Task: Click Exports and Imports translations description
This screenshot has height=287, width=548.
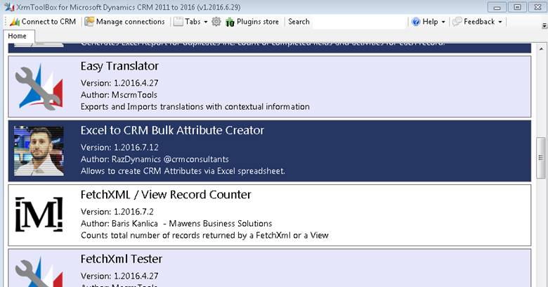Action: [x=195, y=106]
